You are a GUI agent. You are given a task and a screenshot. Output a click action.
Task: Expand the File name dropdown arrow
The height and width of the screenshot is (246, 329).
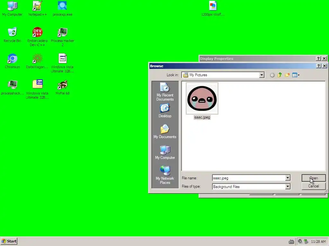[x=288, y=178]
